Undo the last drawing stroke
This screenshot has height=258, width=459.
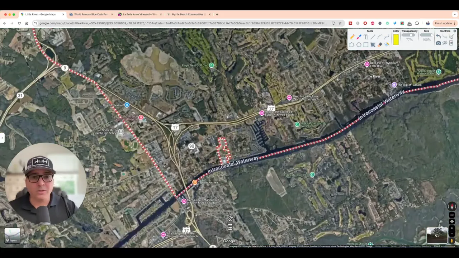[438, 37]
